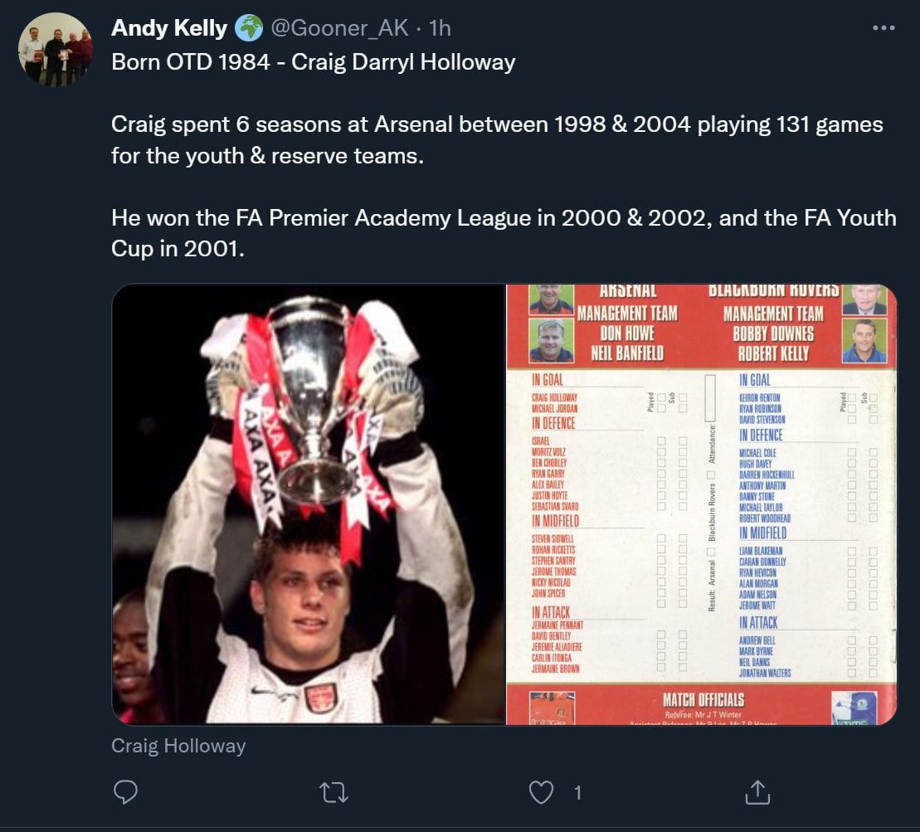Click the Andy Kelly display name
The image size is (920, 832).
tap(168, 28)
